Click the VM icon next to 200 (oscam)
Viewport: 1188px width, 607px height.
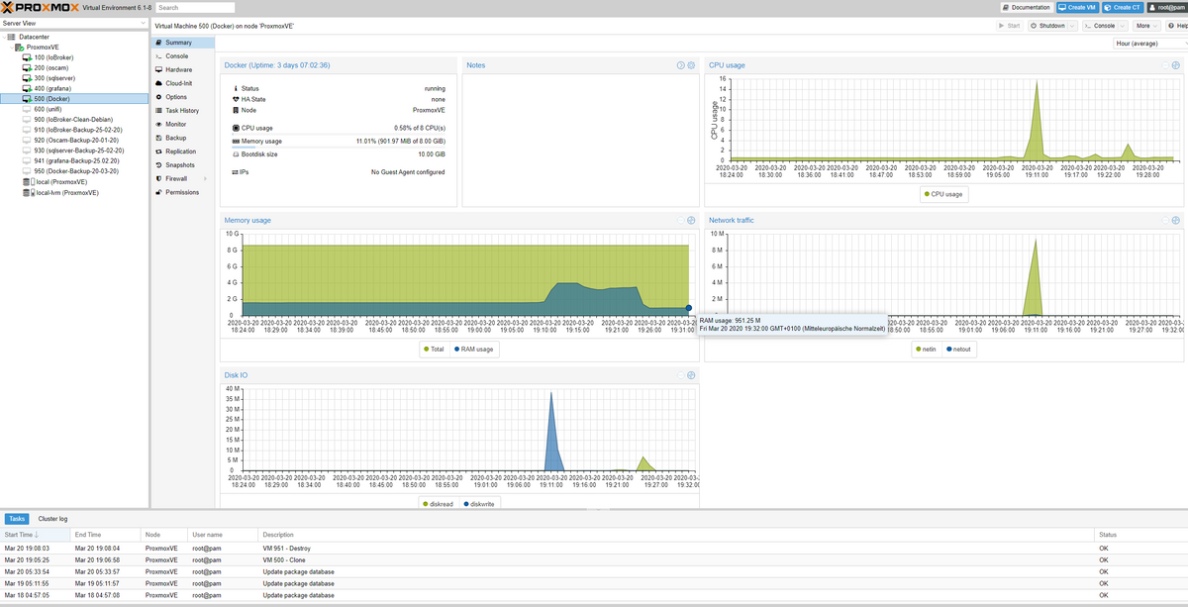27,67
